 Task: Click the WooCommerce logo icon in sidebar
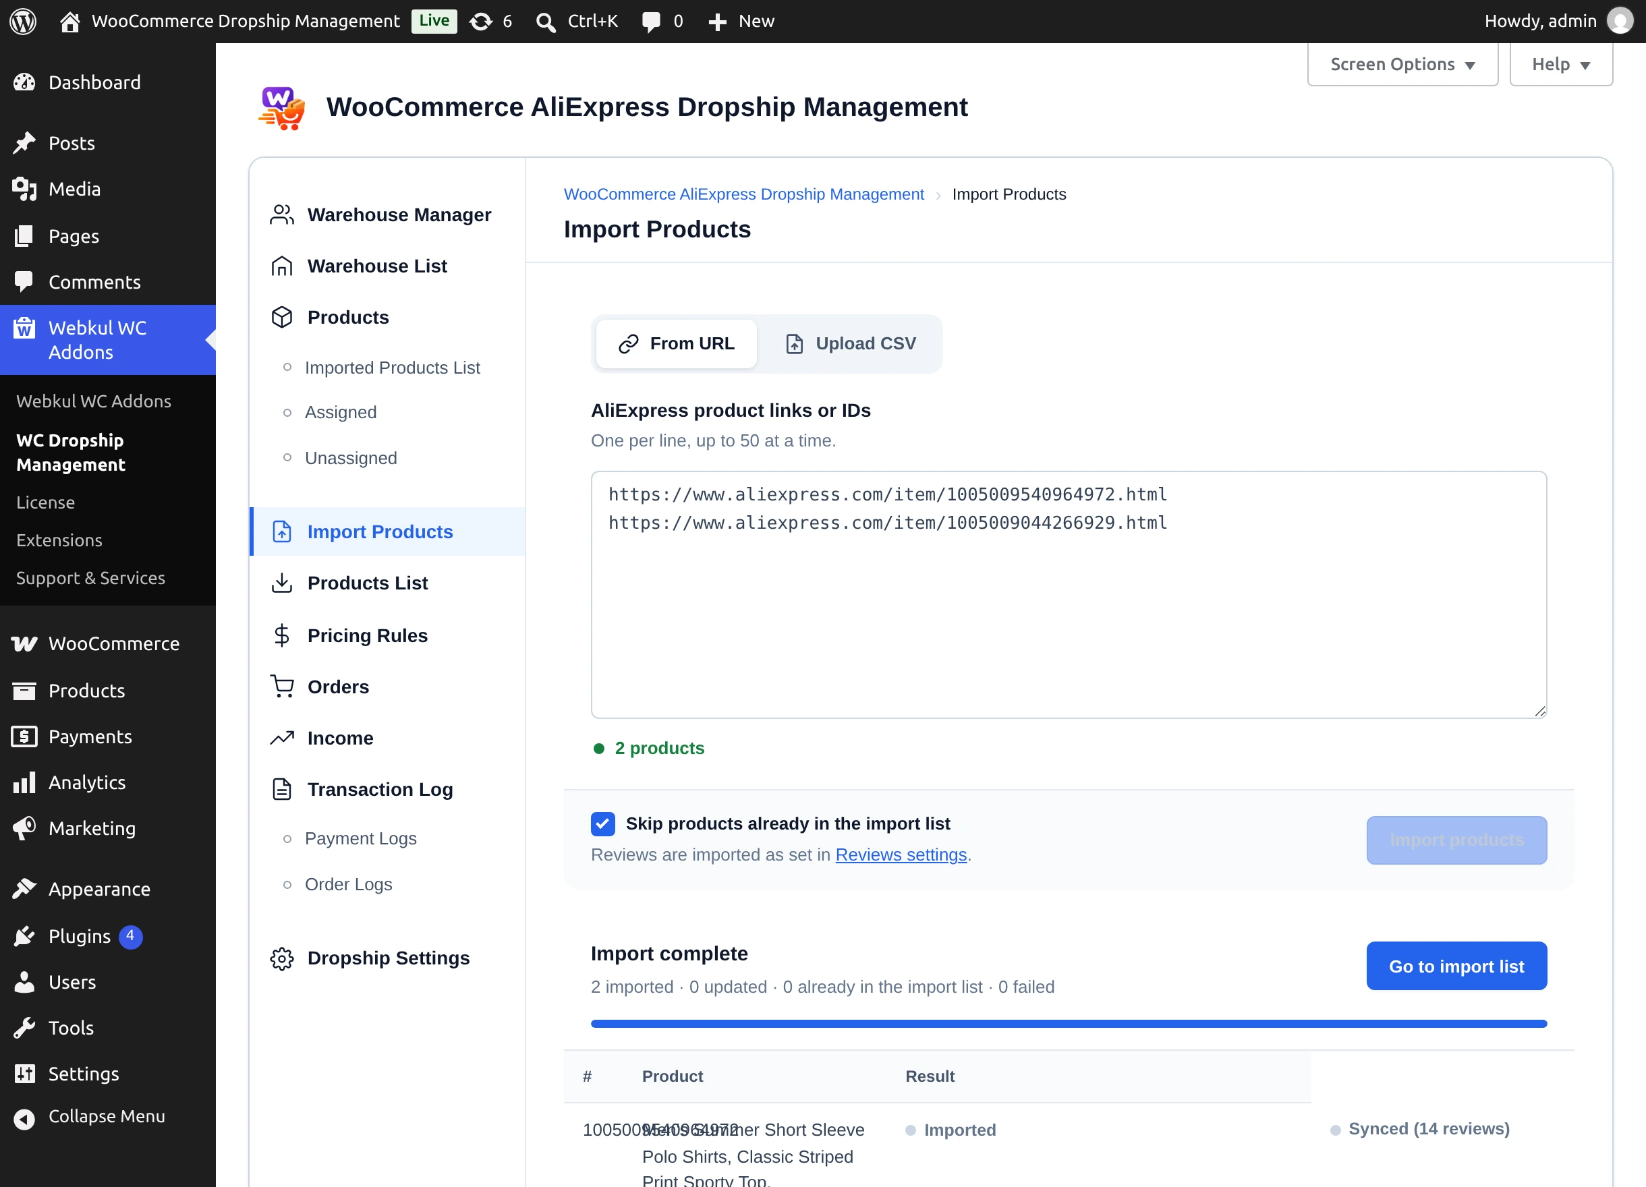[x=25, y=643]
